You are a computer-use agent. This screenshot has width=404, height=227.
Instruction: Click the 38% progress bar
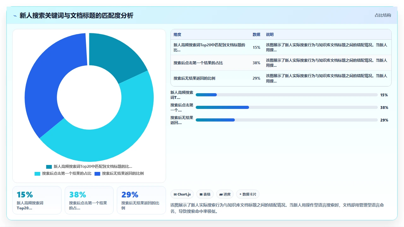point(287,107)
